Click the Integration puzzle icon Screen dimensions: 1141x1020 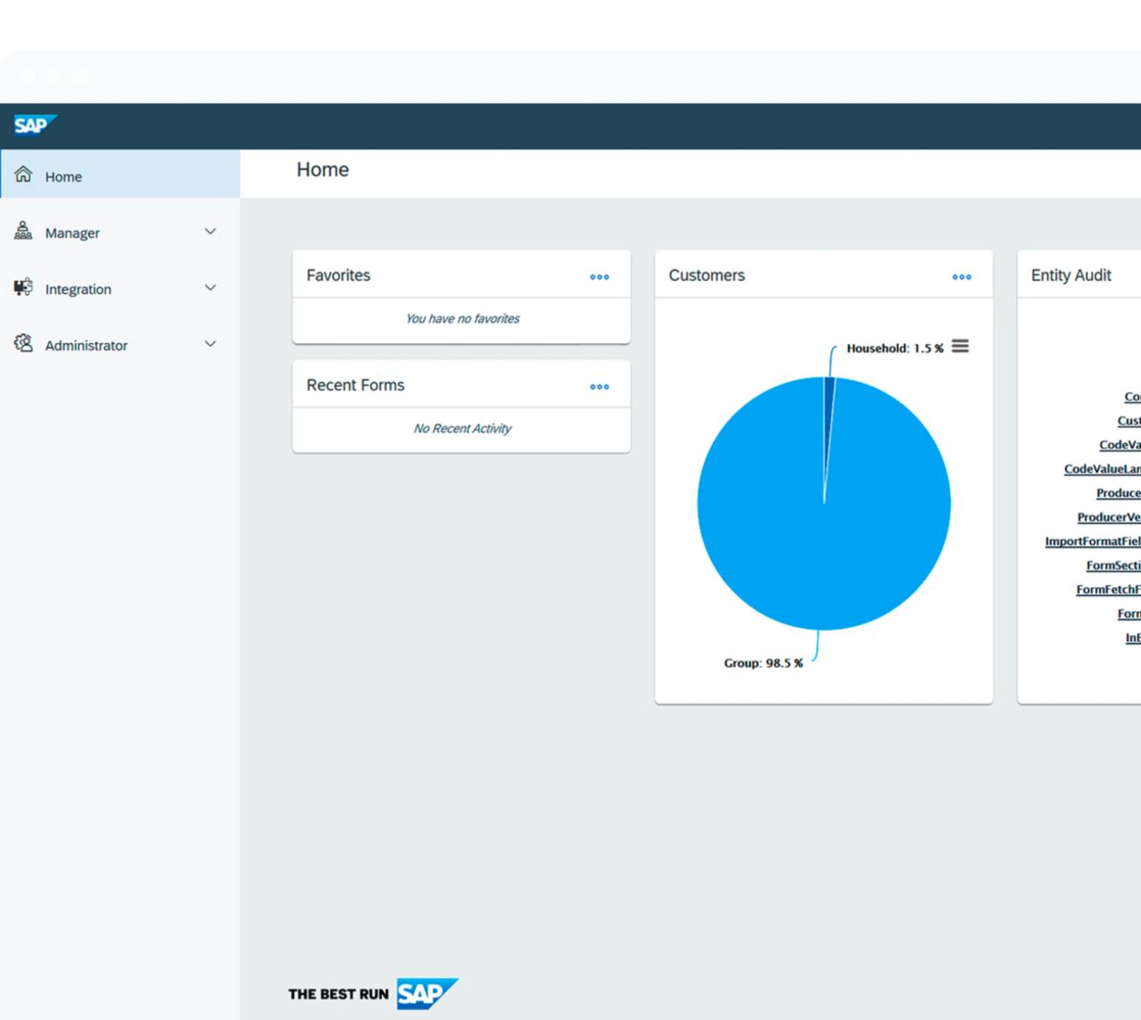tap(23, 288)
